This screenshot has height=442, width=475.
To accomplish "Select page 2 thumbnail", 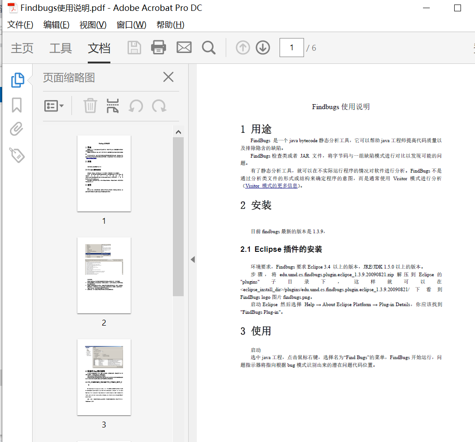I will point(104,275).
